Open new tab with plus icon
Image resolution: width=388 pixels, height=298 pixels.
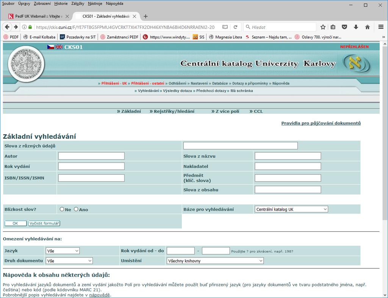[146, 16]
